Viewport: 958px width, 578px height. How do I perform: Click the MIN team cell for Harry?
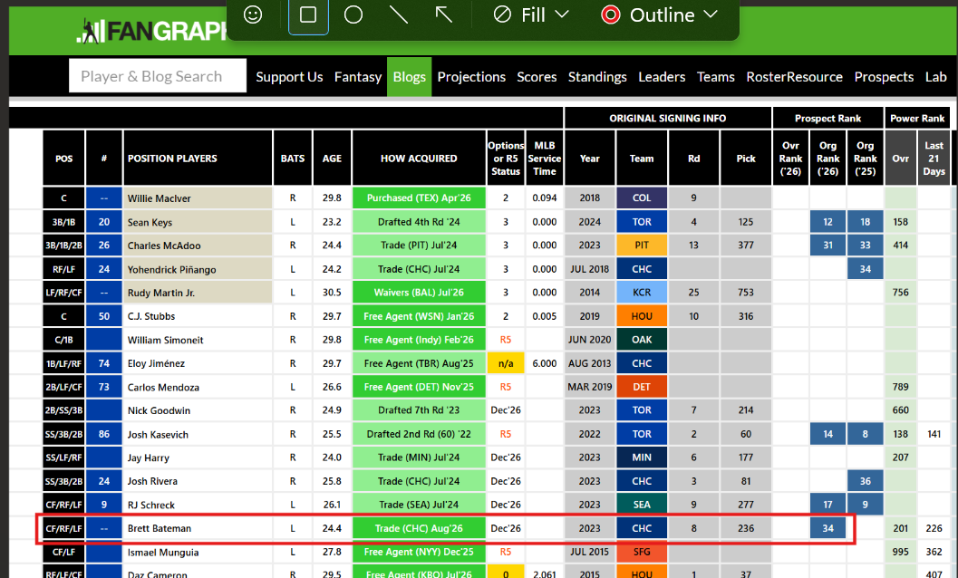(x=642, y=458)
